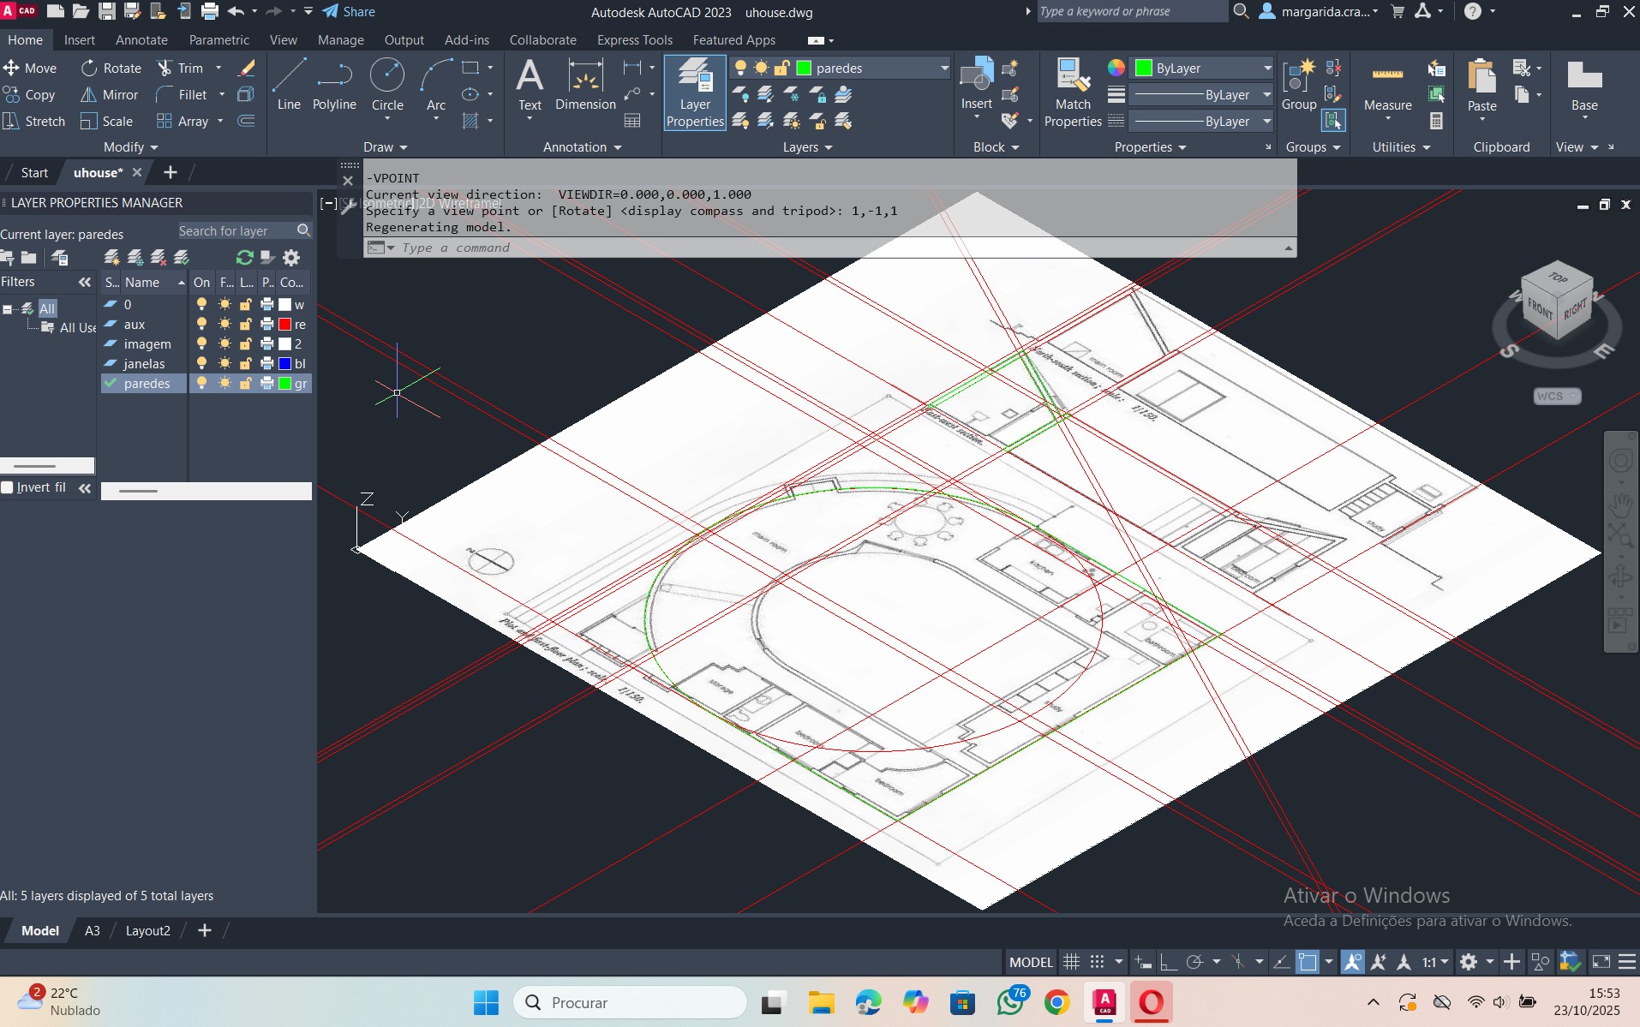1640x1027 pixels.
Task: Toggle the janelas layer light bulb off
Action: click(201, 364)
